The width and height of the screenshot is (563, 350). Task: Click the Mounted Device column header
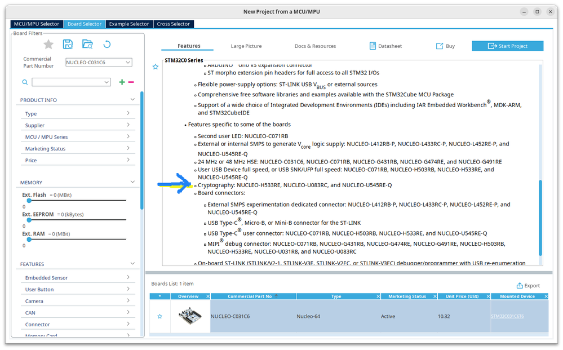click(520, 296)
